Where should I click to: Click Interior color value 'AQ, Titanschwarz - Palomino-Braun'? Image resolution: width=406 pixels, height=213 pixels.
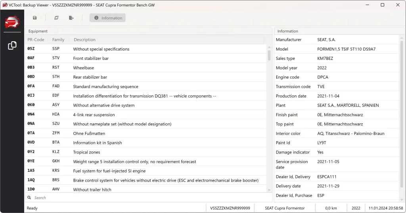[350, 133]
